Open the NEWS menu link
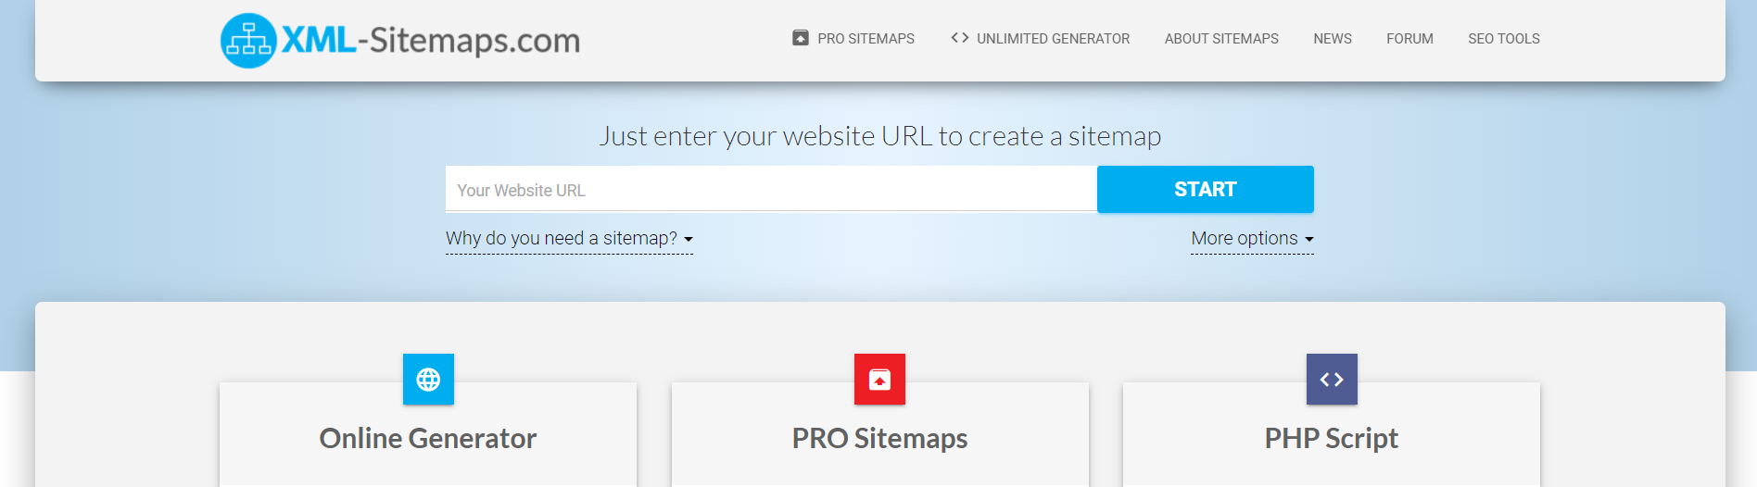1757x487 pixels. (x=1333, y=39)
